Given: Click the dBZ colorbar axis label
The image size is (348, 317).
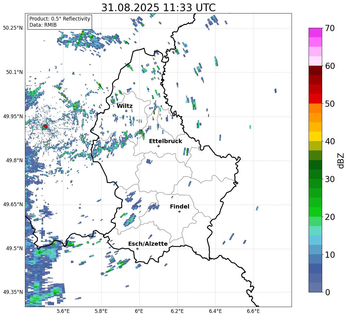Looking at the screenshot, I should [341, 160].
